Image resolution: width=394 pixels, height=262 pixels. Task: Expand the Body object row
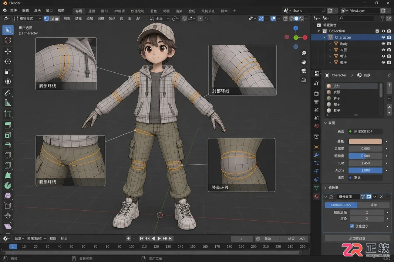330,44
